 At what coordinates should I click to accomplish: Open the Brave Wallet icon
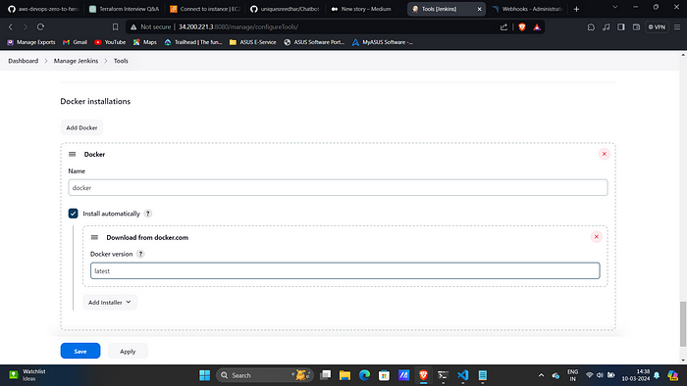(x=636, y=26)
